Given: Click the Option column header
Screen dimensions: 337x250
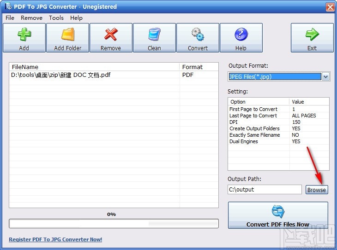Looking at the screenshot, I should 259,102.
